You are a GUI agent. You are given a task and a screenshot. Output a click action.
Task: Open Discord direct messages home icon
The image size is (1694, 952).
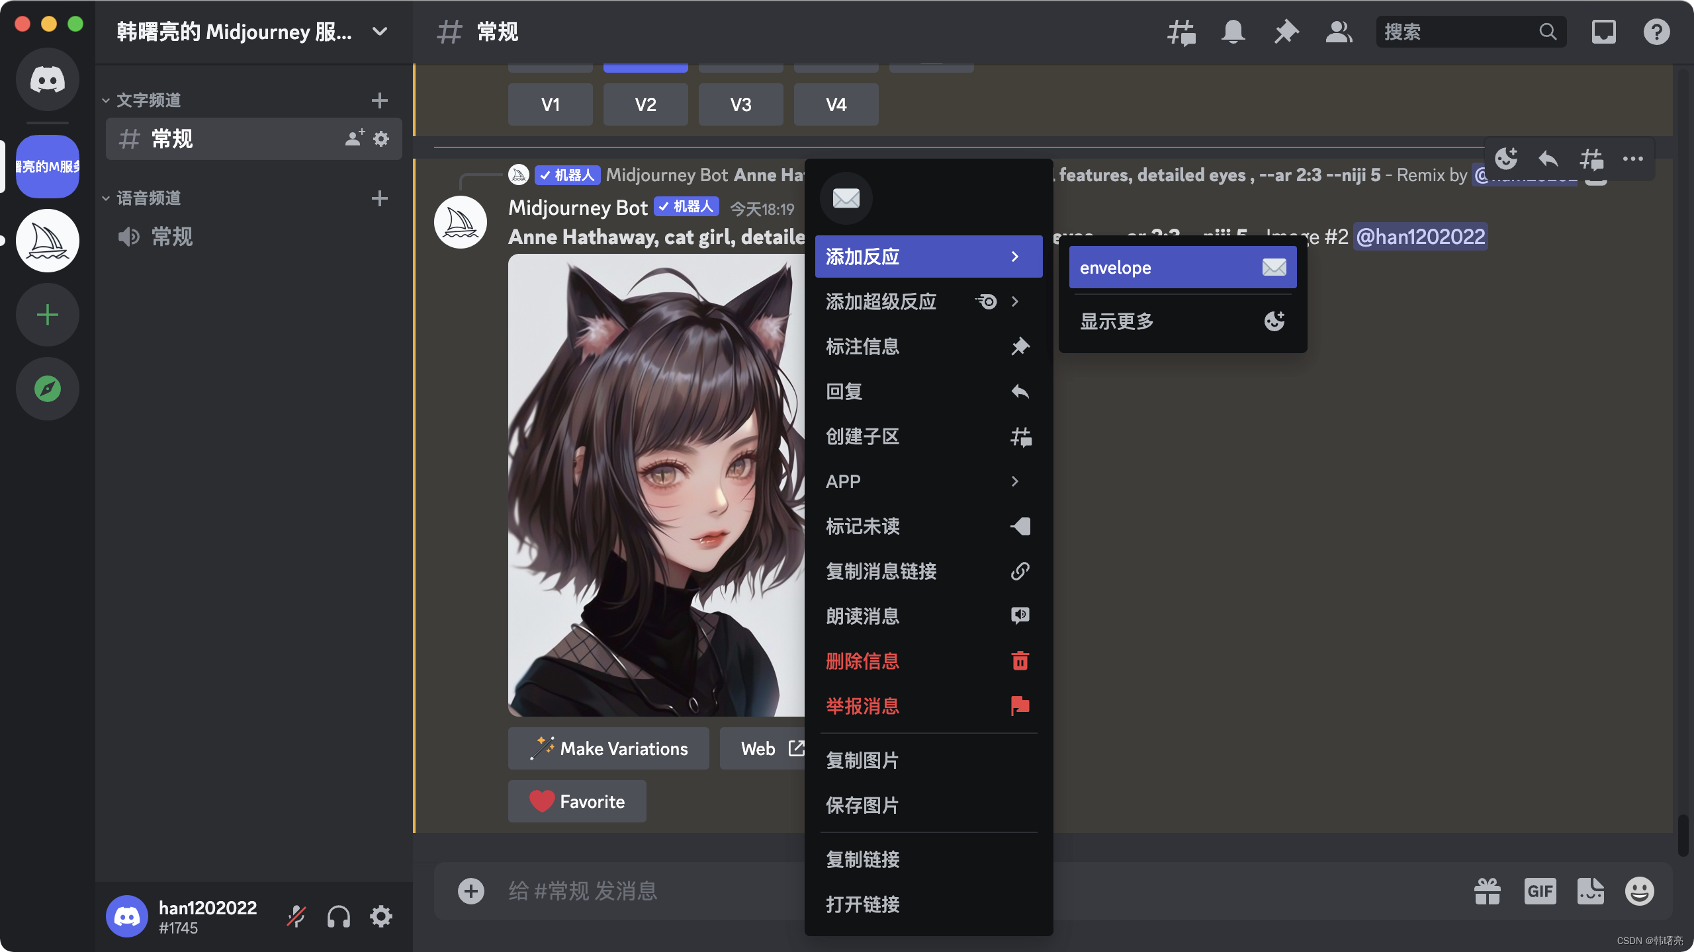tap(48, 79)
